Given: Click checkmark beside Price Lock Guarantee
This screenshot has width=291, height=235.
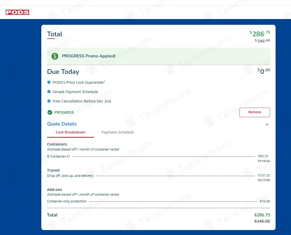Looking at the screenshot, I should tap(49, 82).
